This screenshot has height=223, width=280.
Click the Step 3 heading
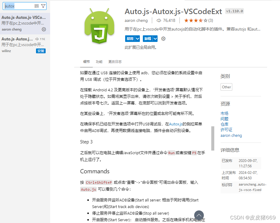point(86,142)
